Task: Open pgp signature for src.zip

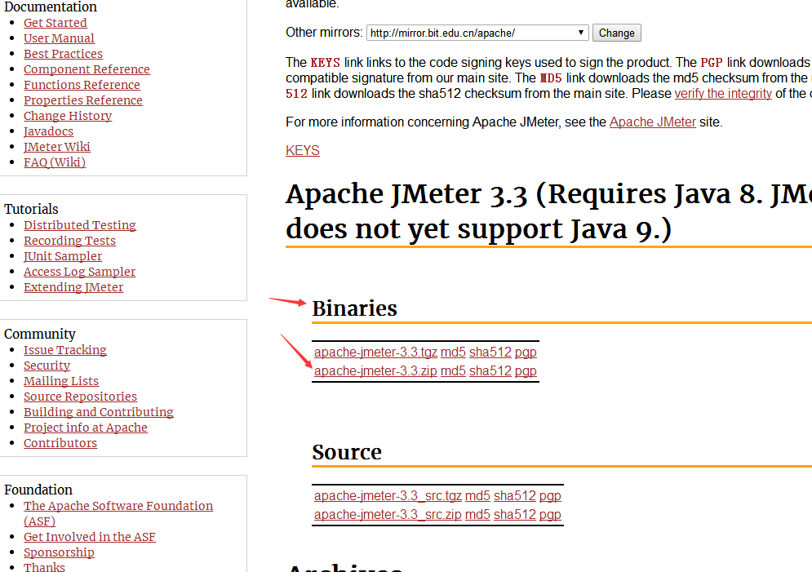Action: (550, 515)
